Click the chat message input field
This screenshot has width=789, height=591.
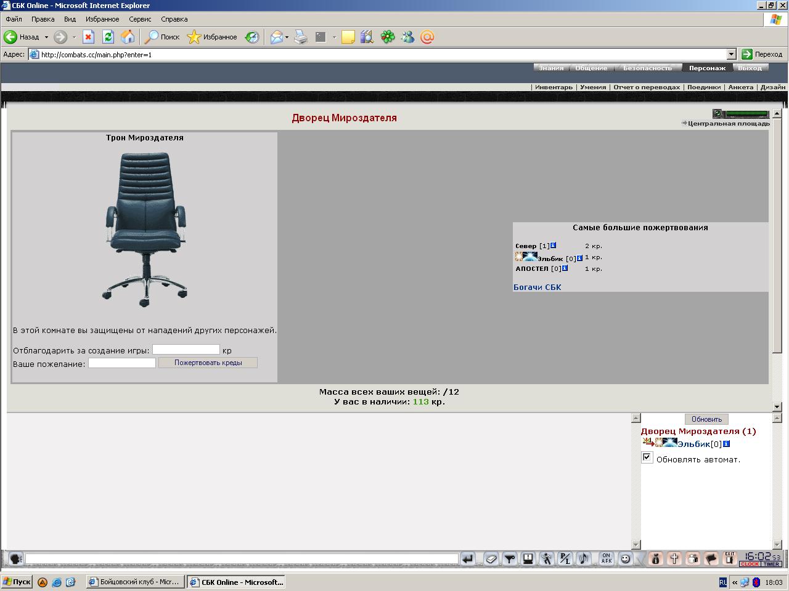242,558
